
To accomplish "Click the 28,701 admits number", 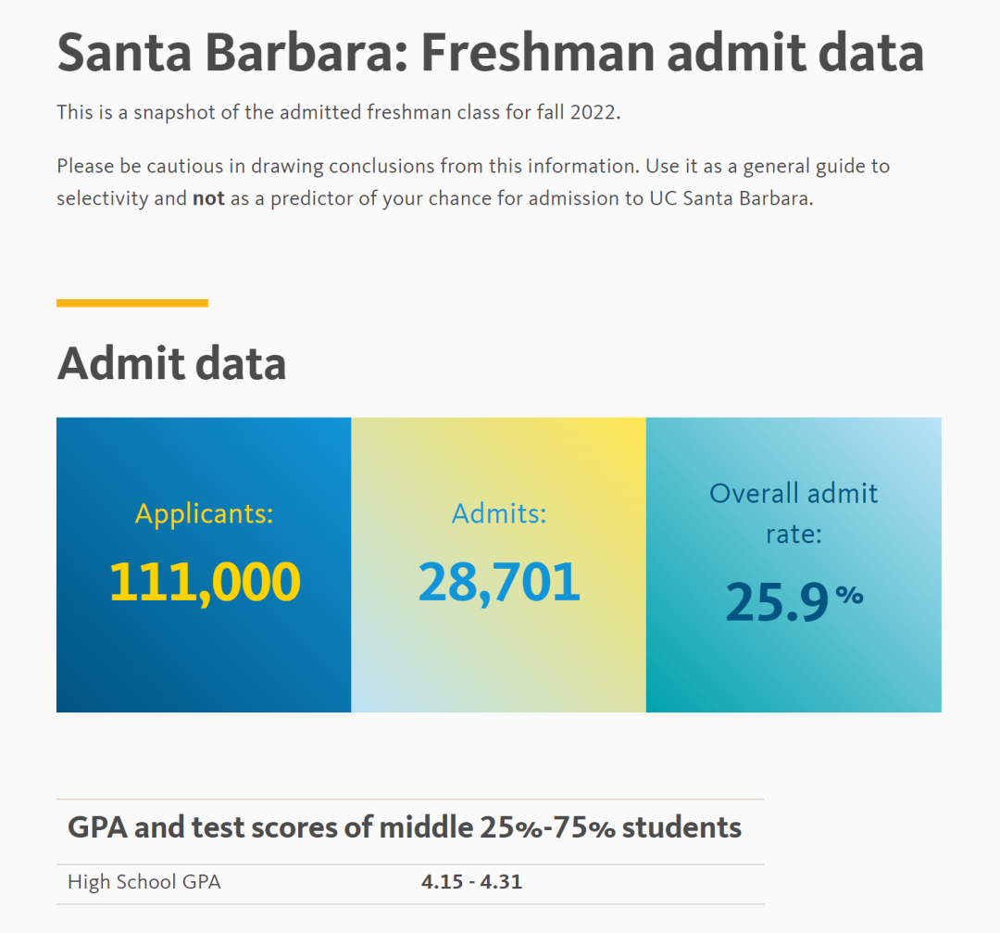I will [499, 582].
